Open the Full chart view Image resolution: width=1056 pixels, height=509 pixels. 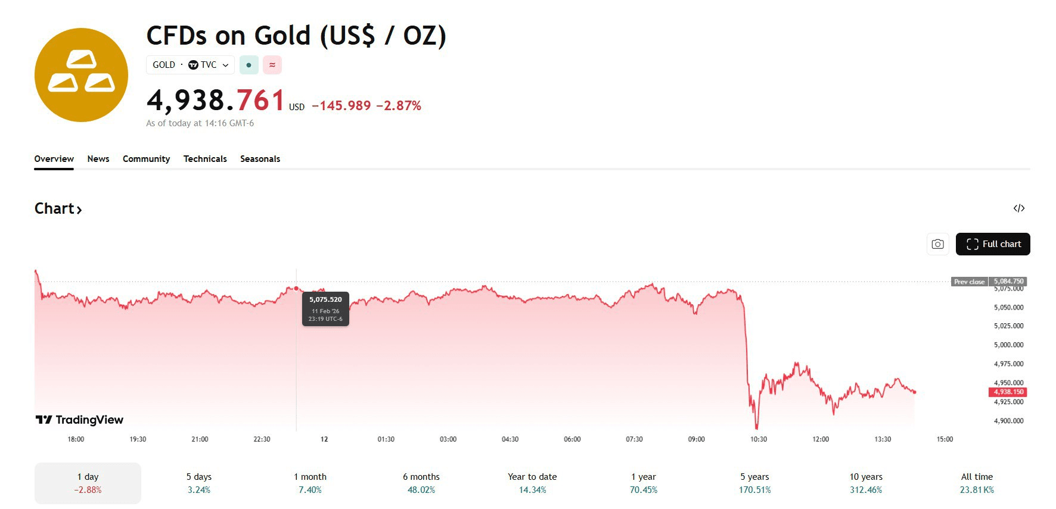[x=992, y=244]
